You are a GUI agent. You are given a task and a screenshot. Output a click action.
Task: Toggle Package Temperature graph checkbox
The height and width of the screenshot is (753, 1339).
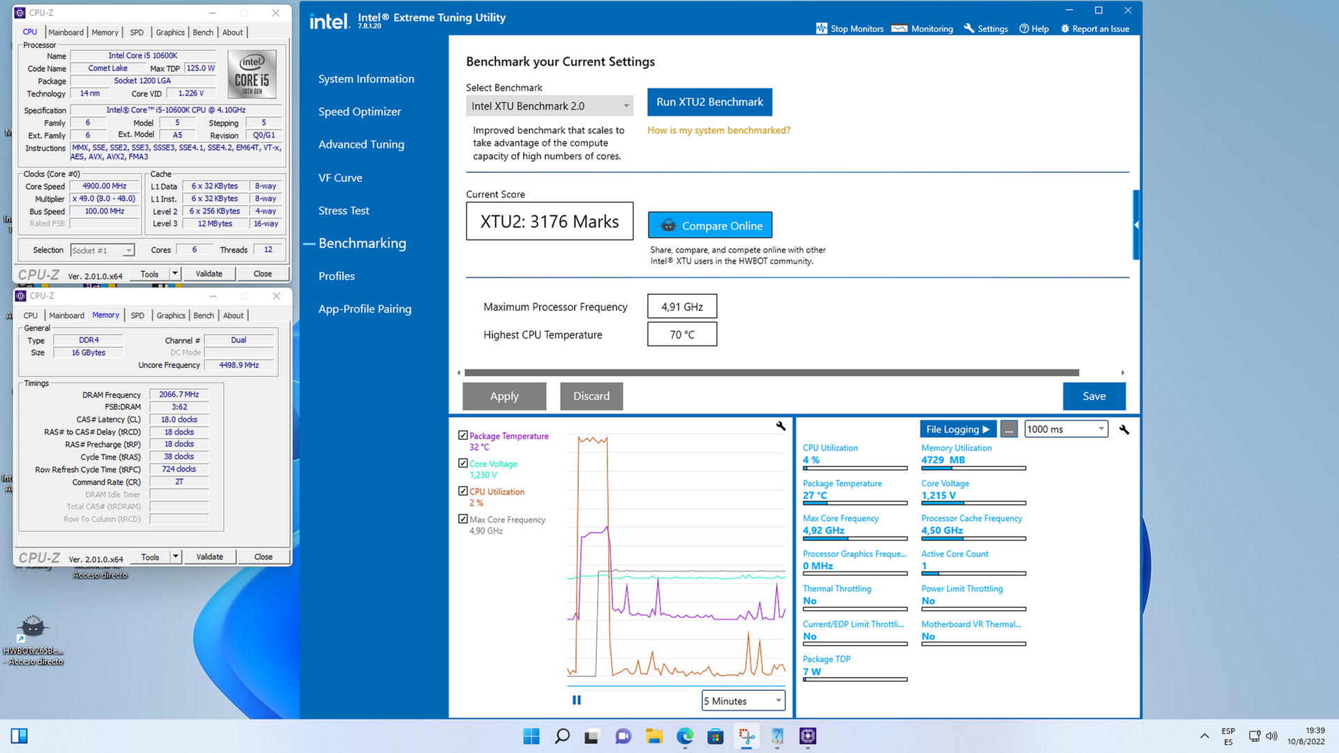463,435
